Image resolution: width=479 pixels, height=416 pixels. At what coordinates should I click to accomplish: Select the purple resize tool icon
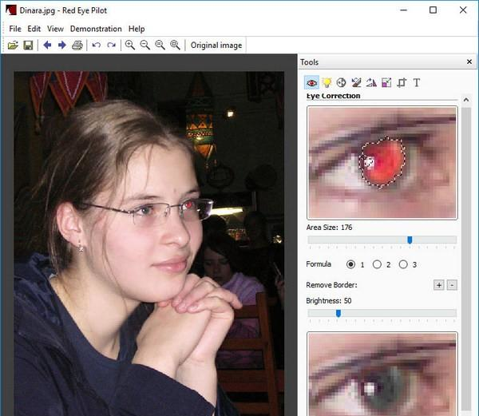point(386,82)
